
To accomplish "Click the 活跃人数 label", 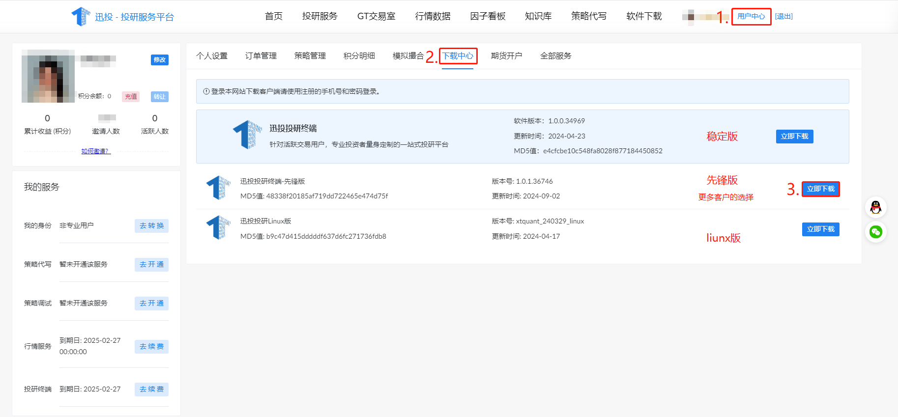I will click(155, 132).
